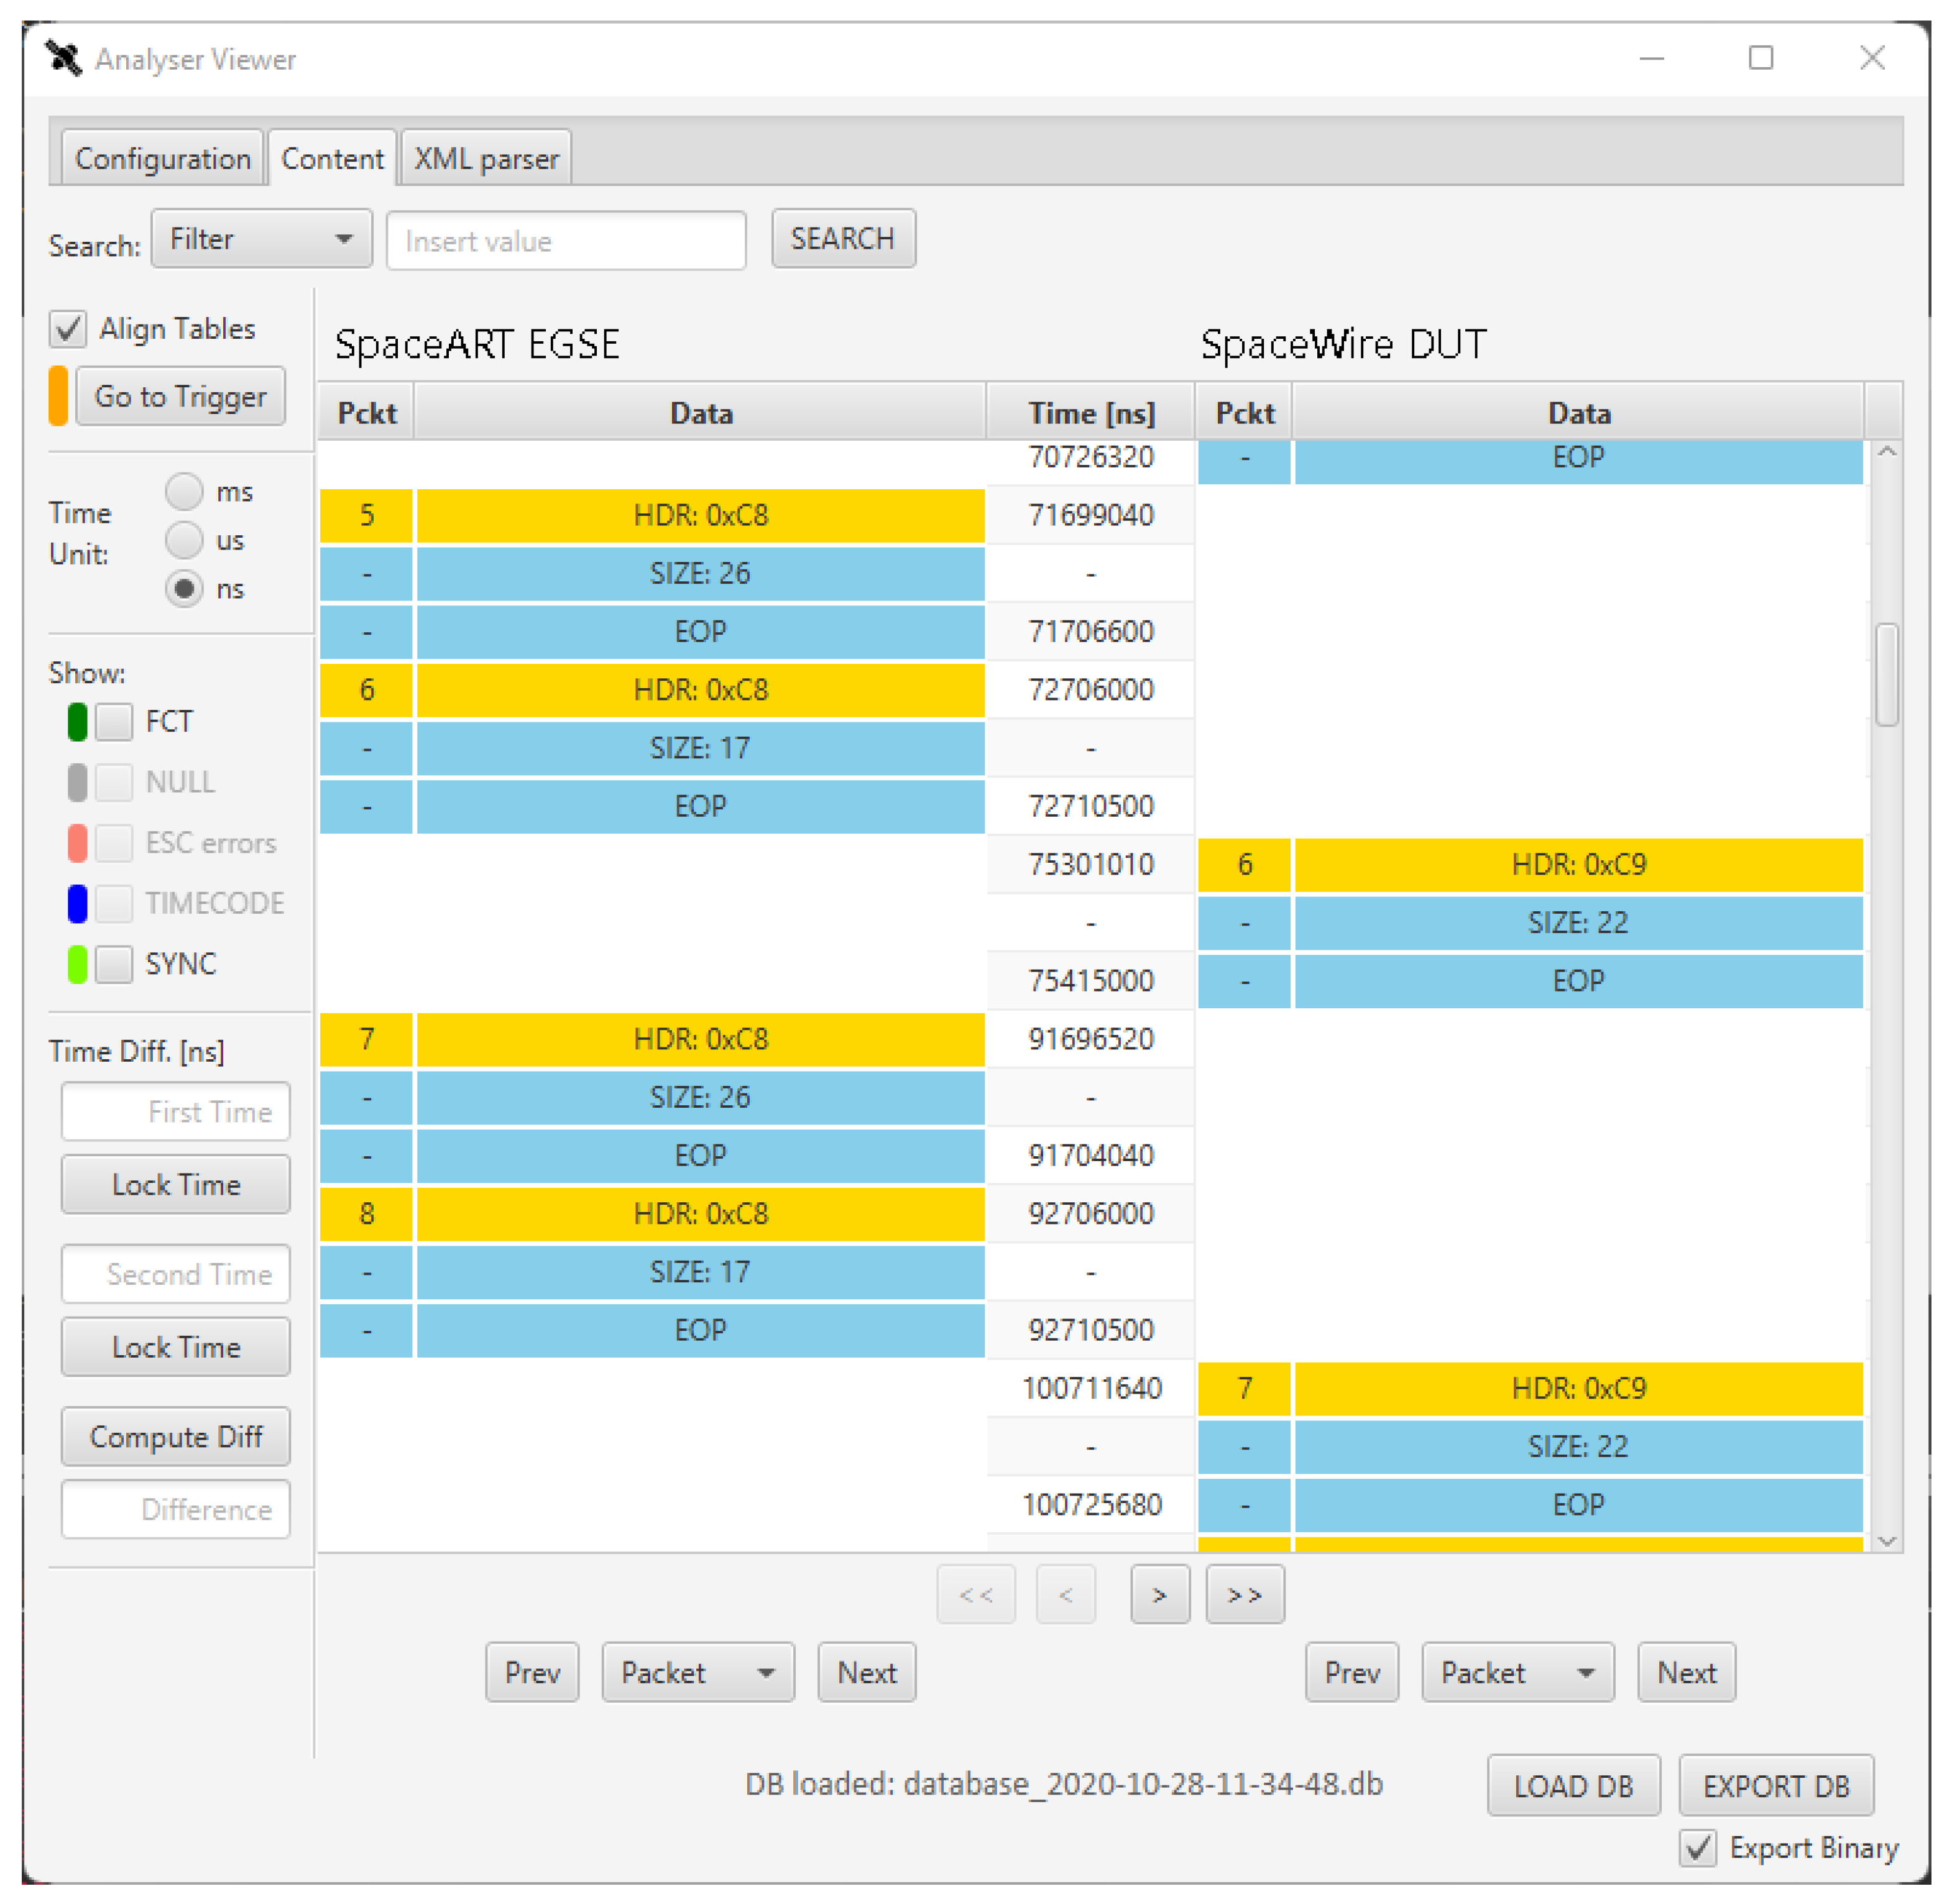
Task: Open the Filter search dropdown
Action: (261, 239)
